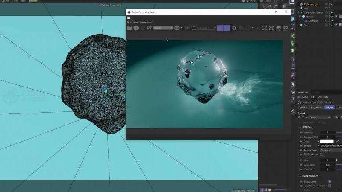The height and width of the screenshot is (192, 342).
Task: Select the Object tab of dome light
Action: point(329,108)
